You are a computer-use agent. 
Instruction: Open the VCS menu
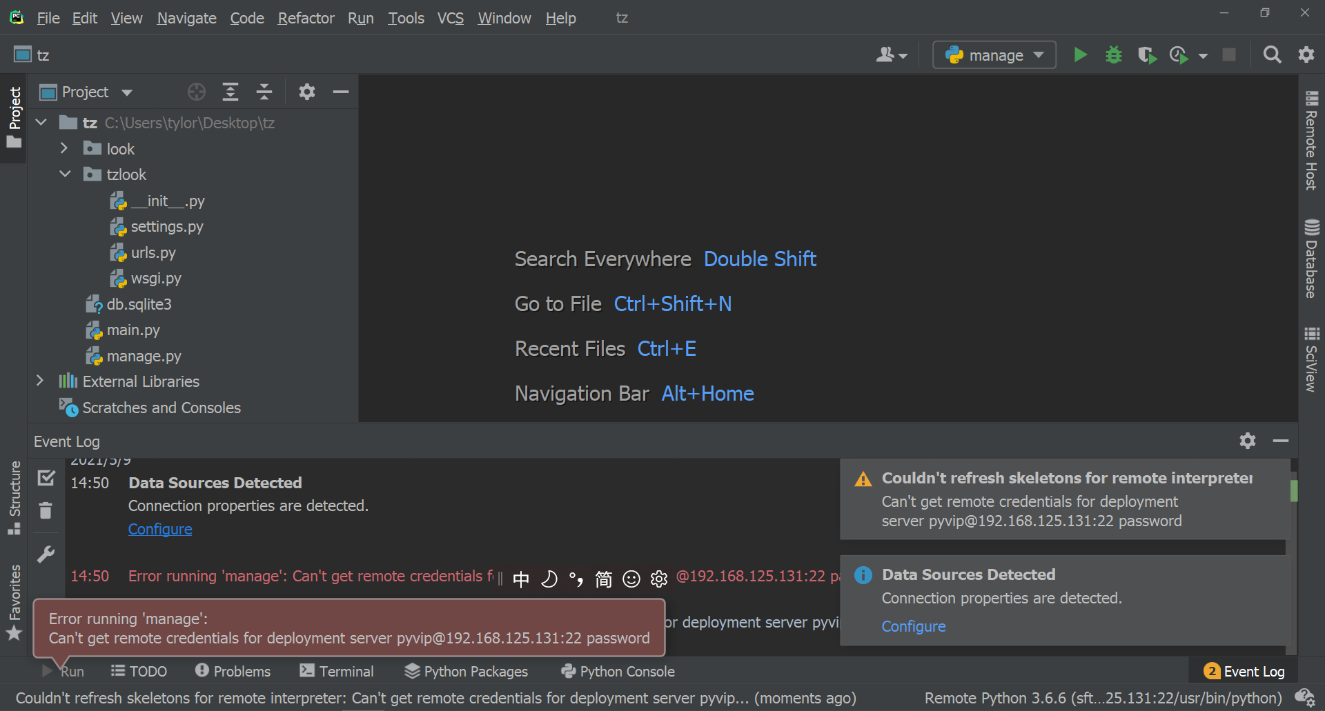tap(450, 18)
